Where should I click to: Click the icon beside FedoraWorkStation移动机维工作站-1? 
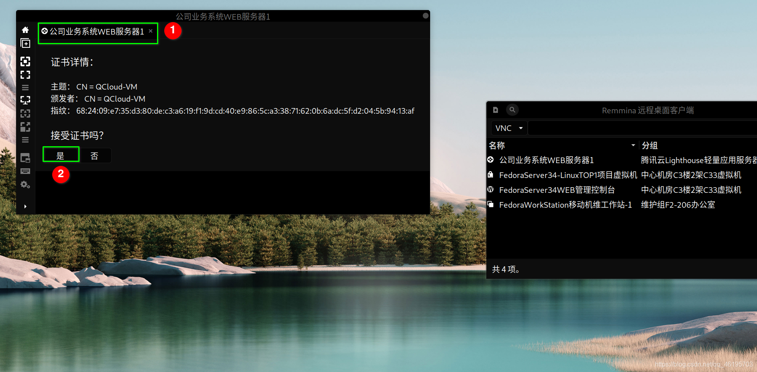[490, 204]
